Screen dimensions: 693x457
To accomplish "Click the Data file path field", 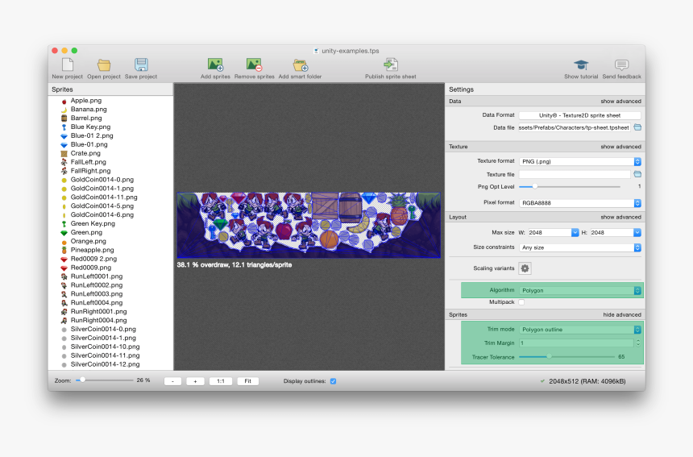I will [575, 127].
